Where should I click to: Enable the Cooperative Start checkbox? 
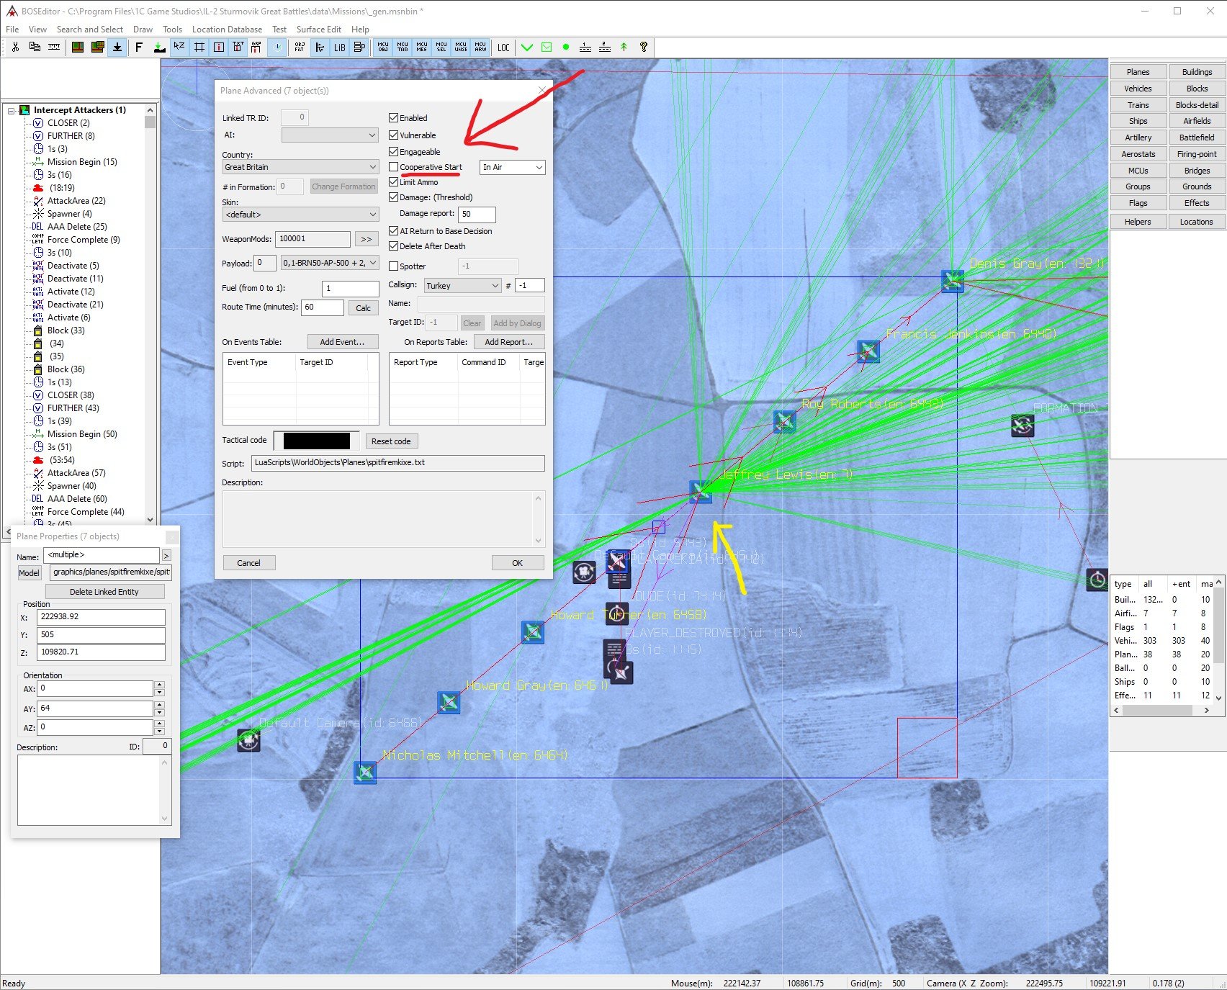394,167
